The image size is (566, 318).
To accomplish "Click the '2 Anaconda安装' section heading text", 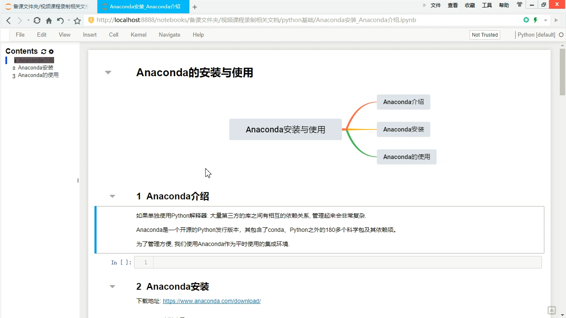I will [x=173, y=286].
